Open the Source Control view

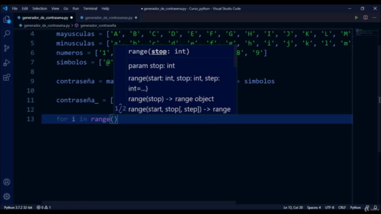click(x=7, y=48)
